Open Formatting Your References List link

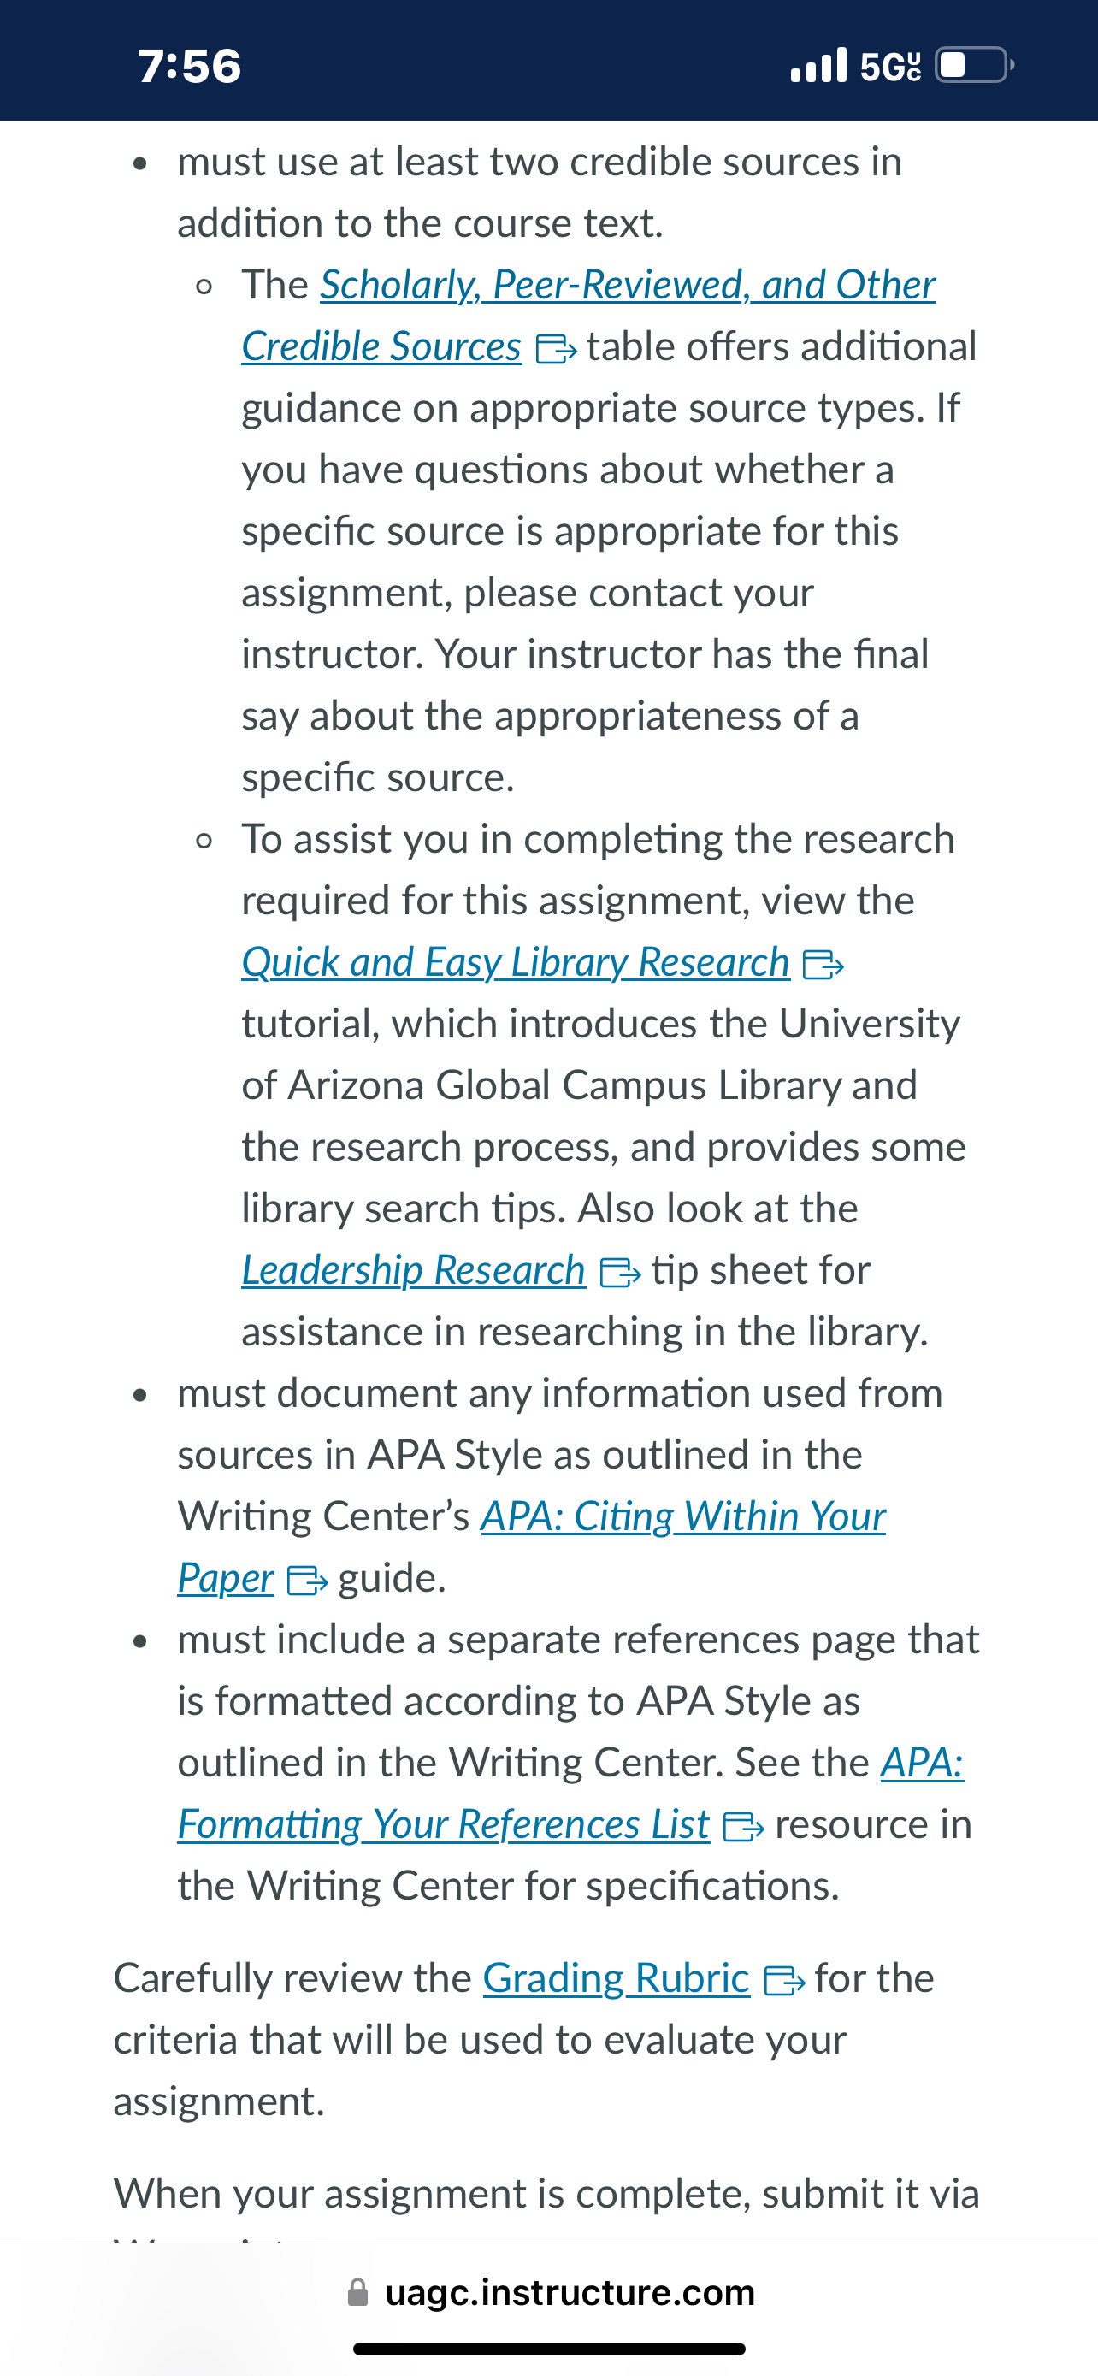[x=444, y=1824]
